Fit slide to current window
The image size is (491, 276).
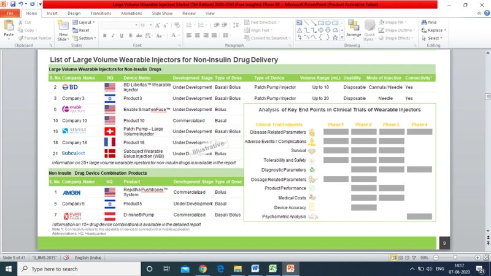coord(486,258)
